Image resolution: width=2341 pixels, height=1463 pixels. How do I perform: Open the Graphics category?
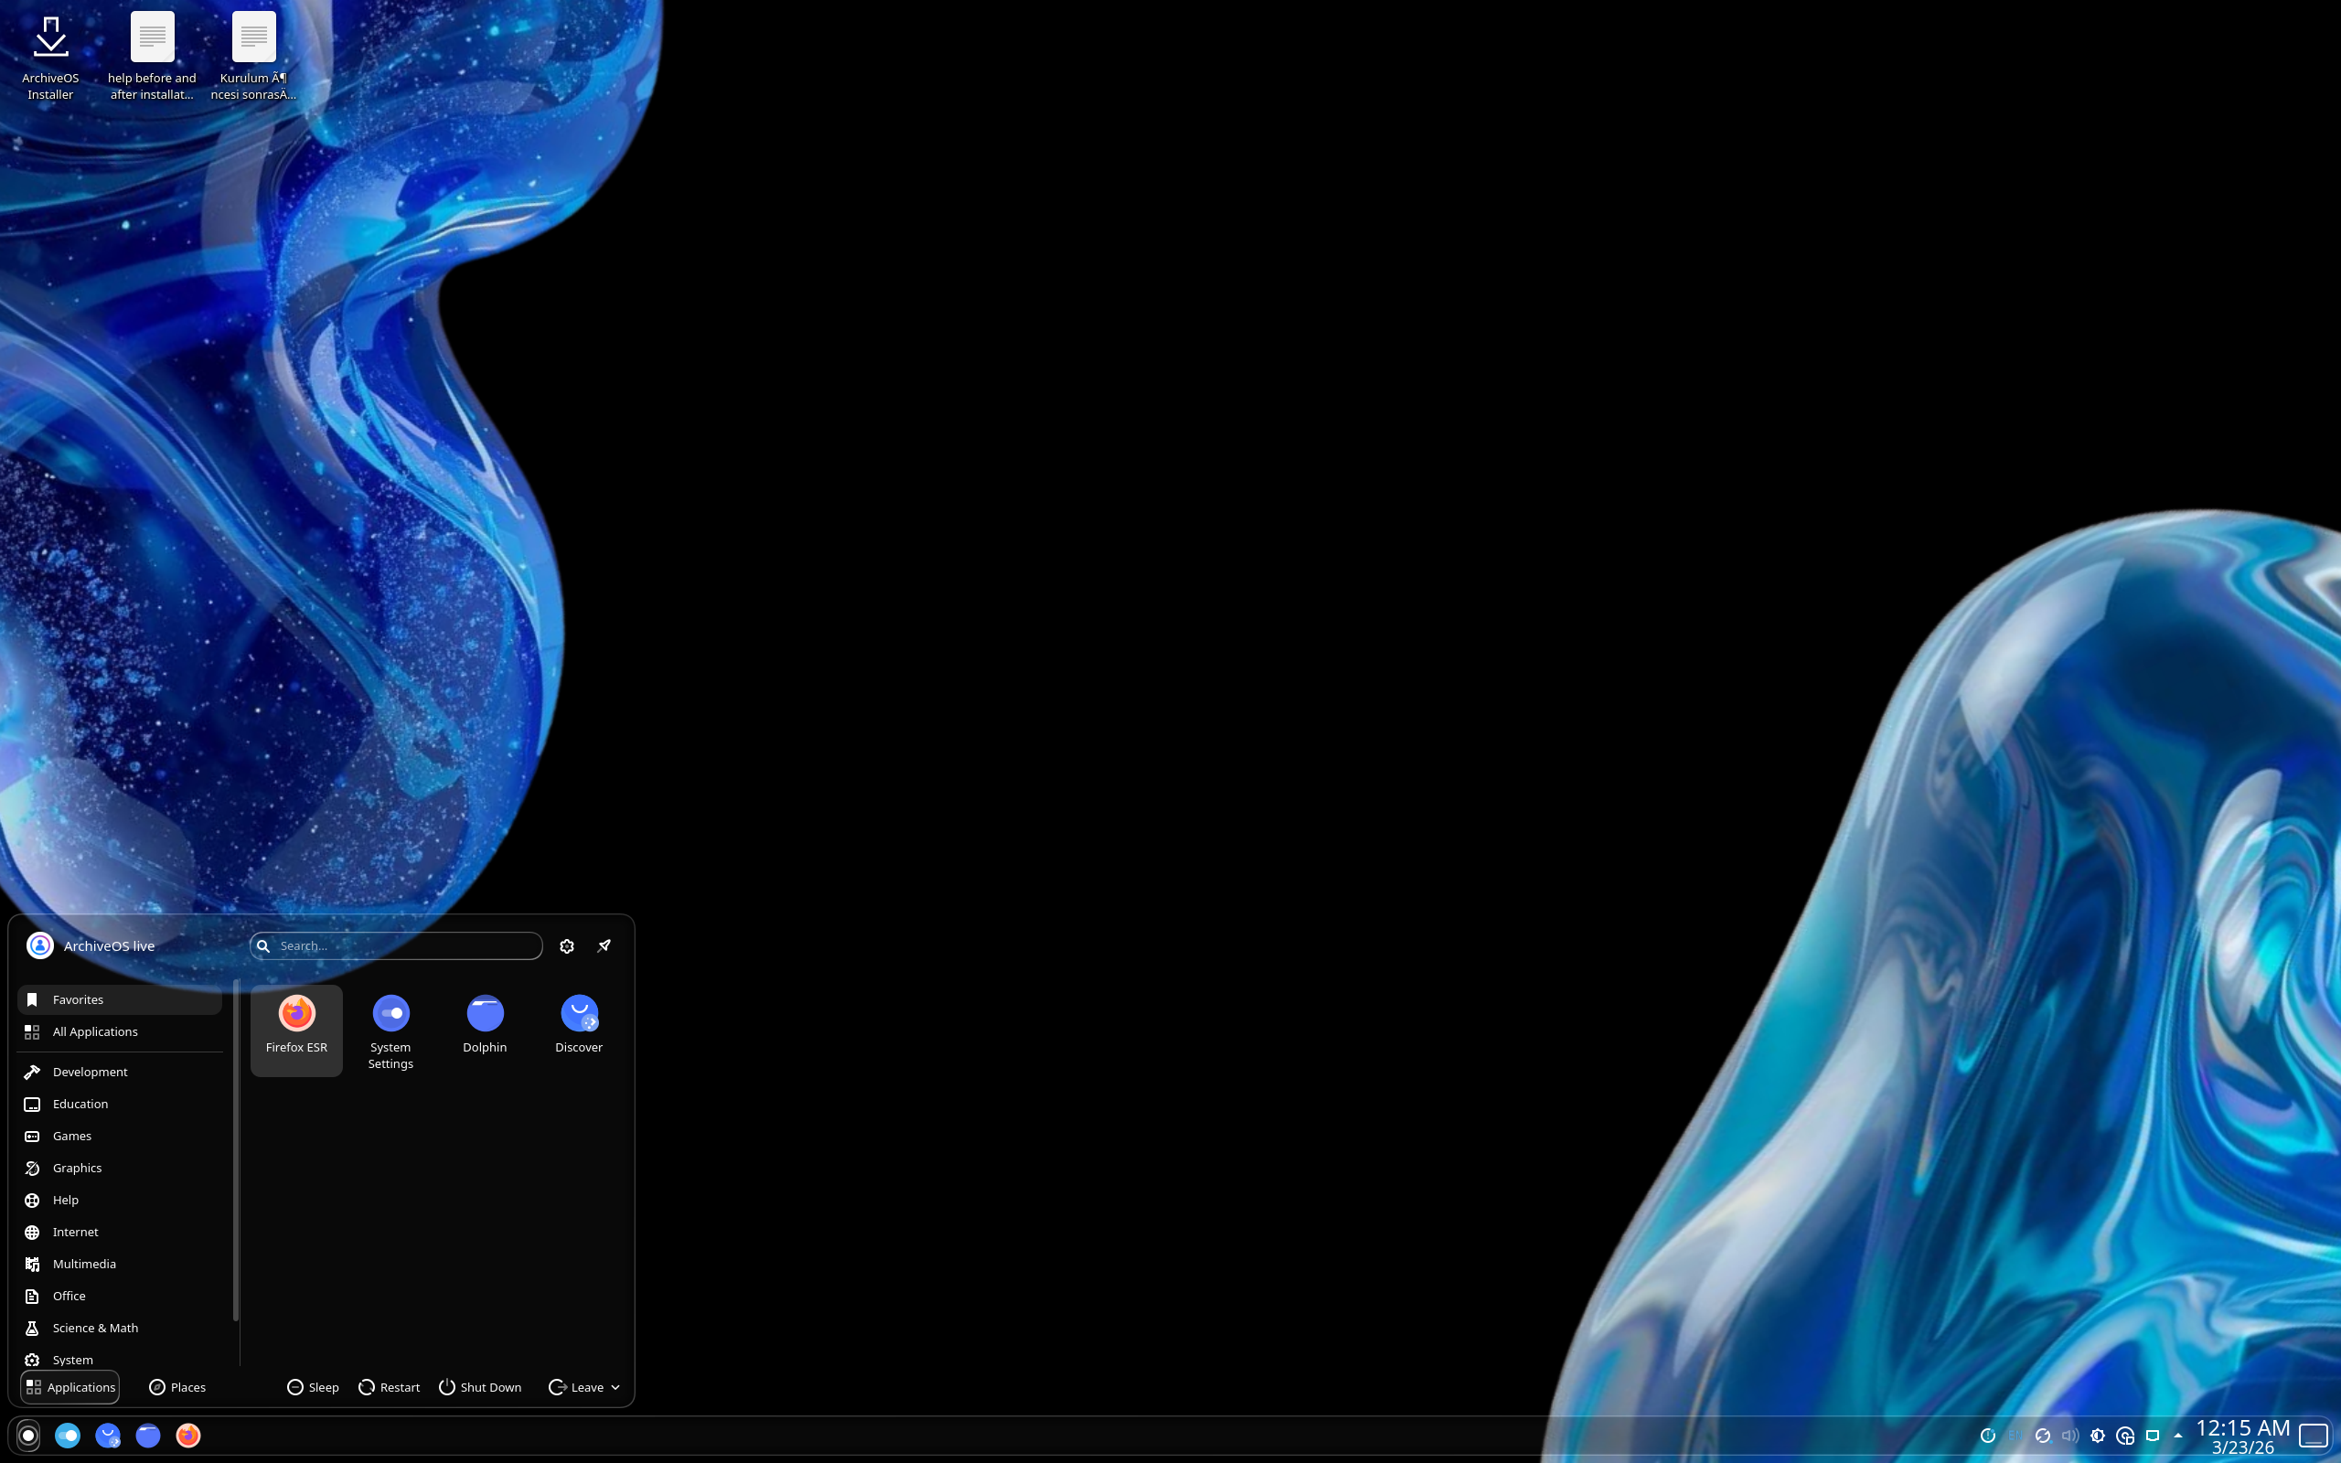tap(119, 1167)
